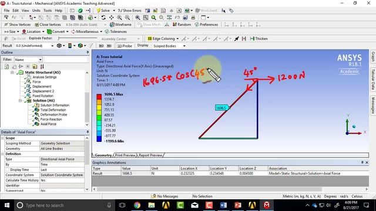Select Total Deformation result
Viewport: 376px width, 211px height.
click(x=53, y=110)
